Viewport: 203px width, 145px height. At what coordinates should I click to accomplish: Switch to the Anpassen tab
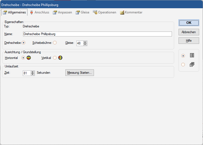(62, 12)
